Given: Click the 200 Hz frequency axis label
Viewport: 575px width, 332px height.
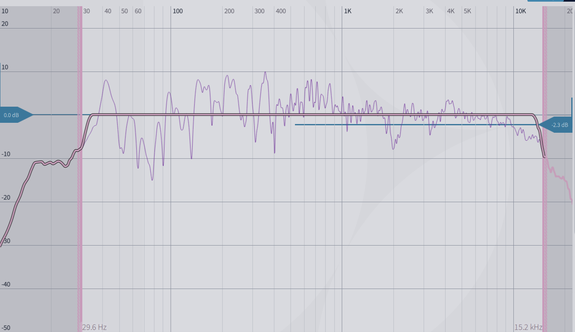Looking at the screenshot, I should [x=229, y=11].
